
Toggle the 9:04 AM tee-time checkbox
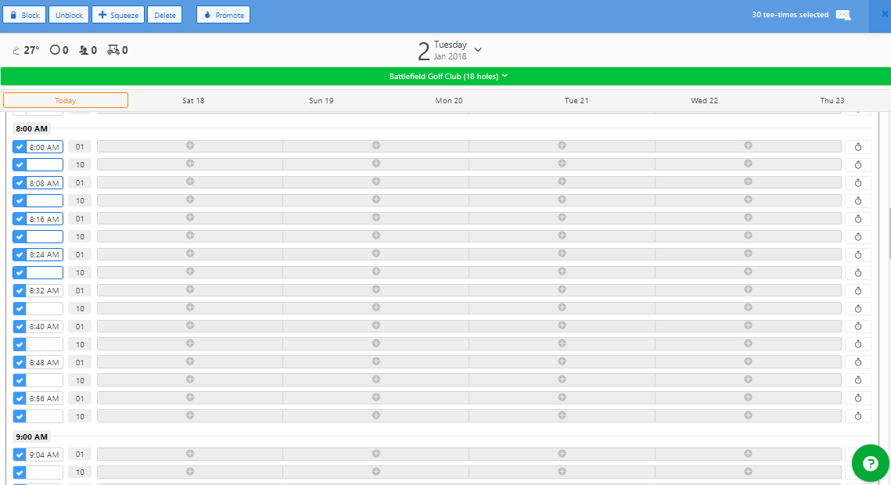coord(20,455)
